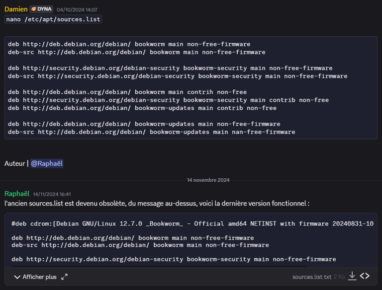Download the sources.list.txt attachment

[352, 276]
